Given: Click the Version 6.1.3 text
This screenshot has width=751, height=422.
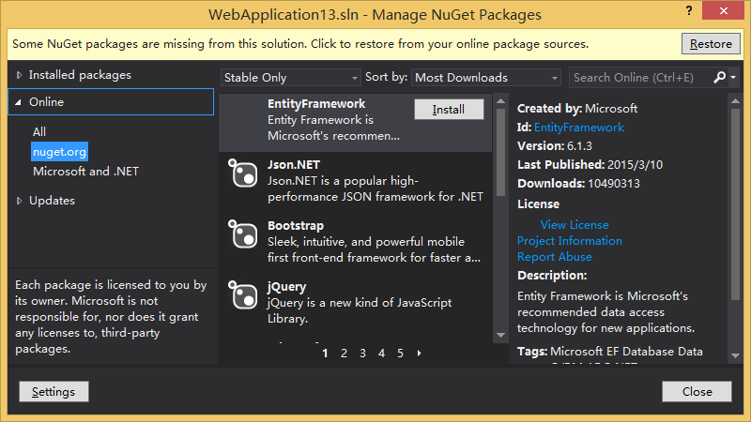Looking at the screenshot, I should 555,146.
